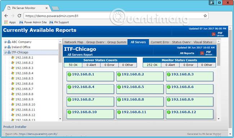Open the top banner PDF Version icon

tap(213, 34)
